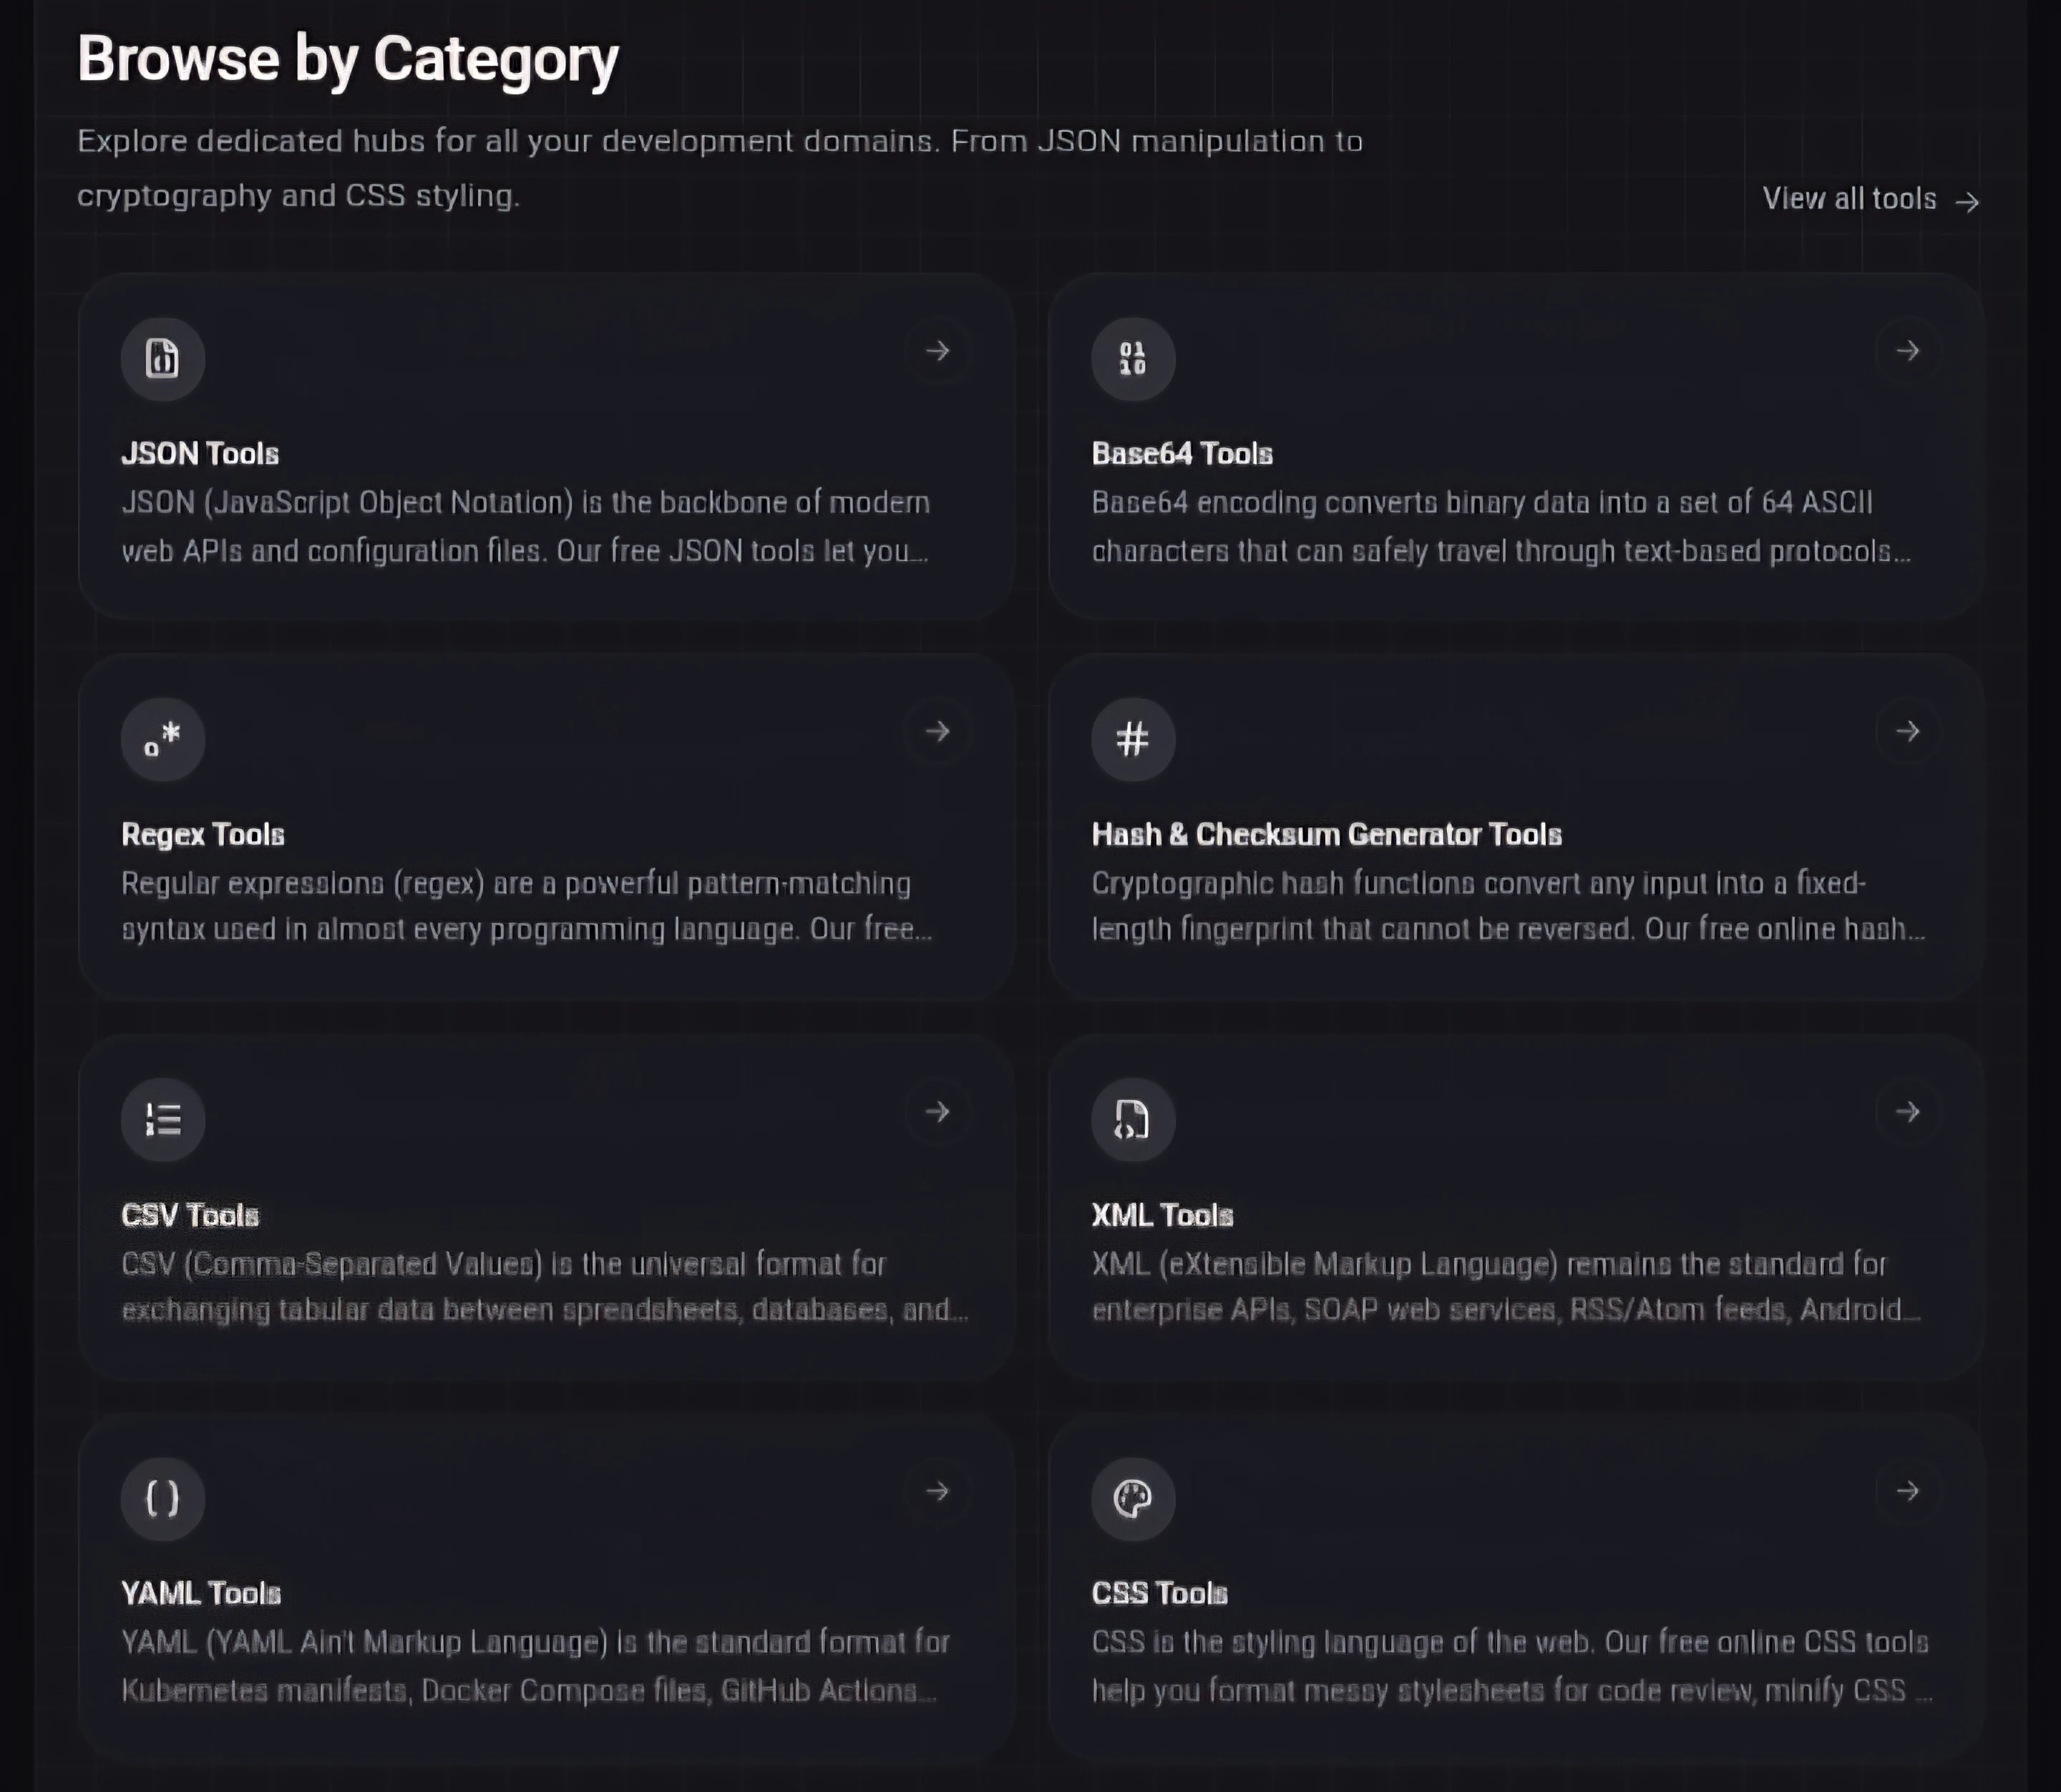The width and height of the screenshot is (2061, 1792).
Task: Click arrow on Hash & Checksum card
Action: click(1907, 732)
